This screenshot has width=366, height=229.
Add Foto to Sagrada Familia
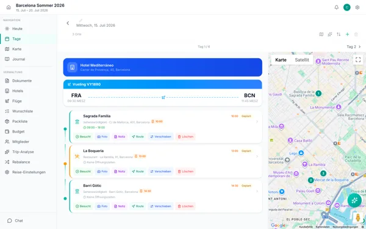(102, 137)
